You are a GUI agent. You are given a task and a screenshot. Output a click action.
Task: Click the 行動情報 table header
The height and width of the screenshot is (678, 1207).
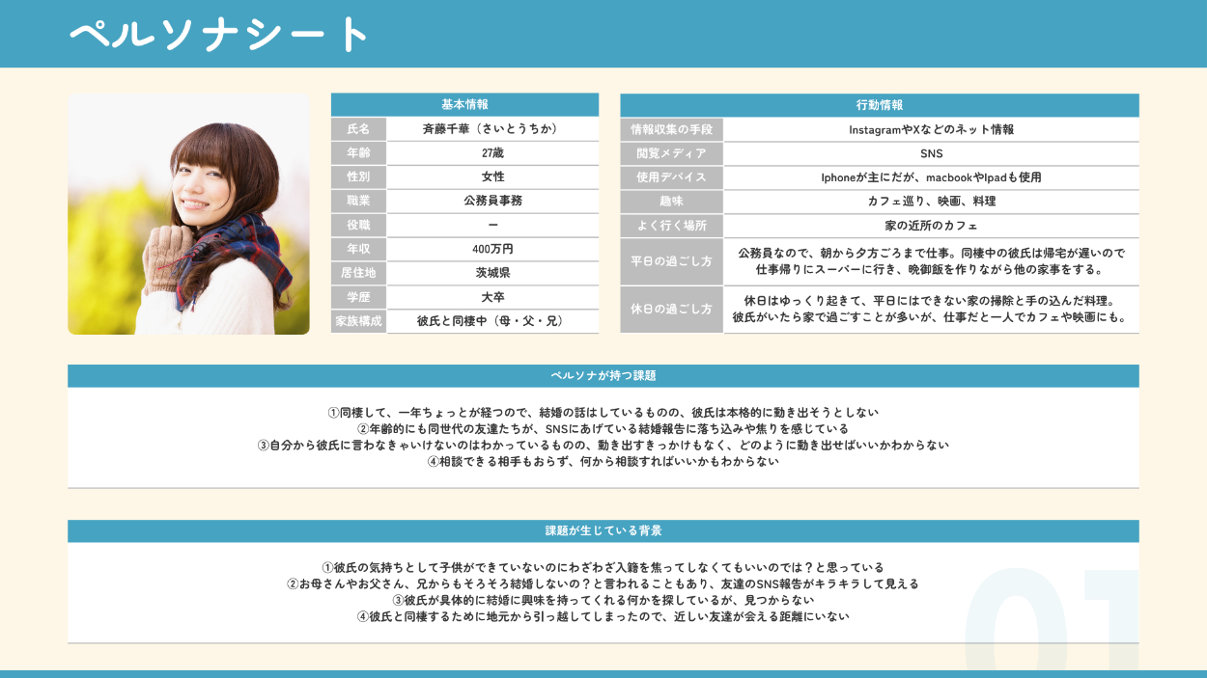(879, 105)
